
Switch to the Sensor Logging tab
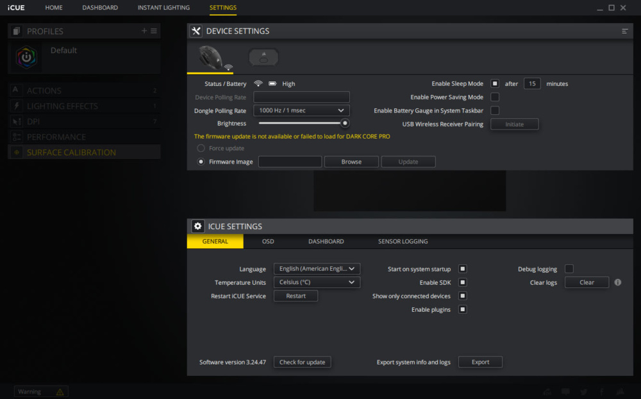[403, 241]
